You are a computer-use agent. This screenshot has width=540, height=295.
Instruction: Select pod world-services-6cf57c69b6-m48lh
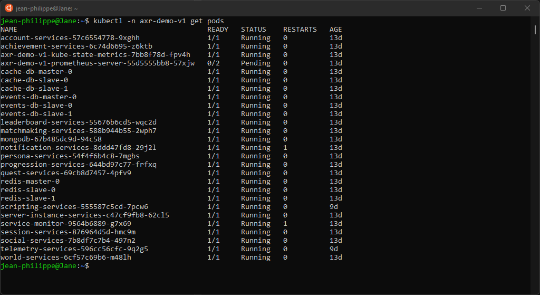pos(66,258)
